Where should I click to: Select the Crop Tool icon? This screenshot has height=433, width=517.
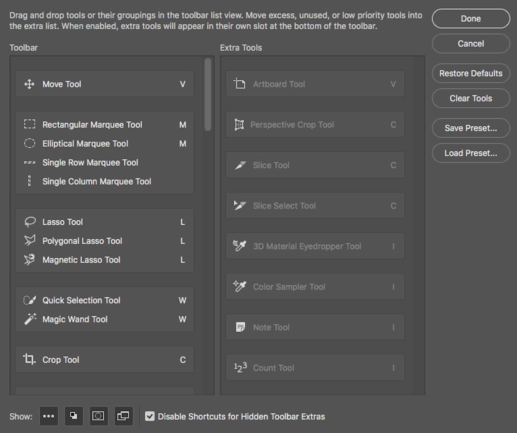pyautogui.click(x=29, y=360)
